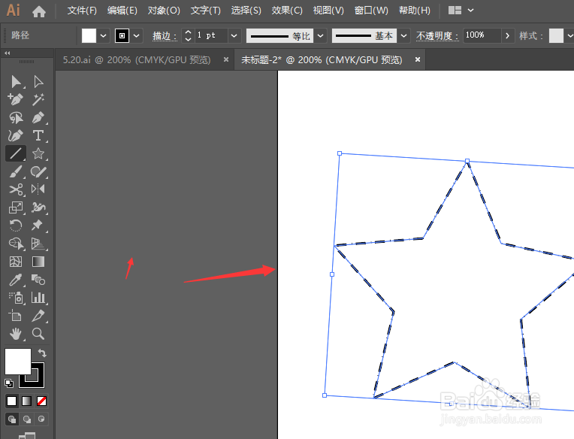Open the 效果(C) menu
Screen dimensions: 574x439
(287, 11)
